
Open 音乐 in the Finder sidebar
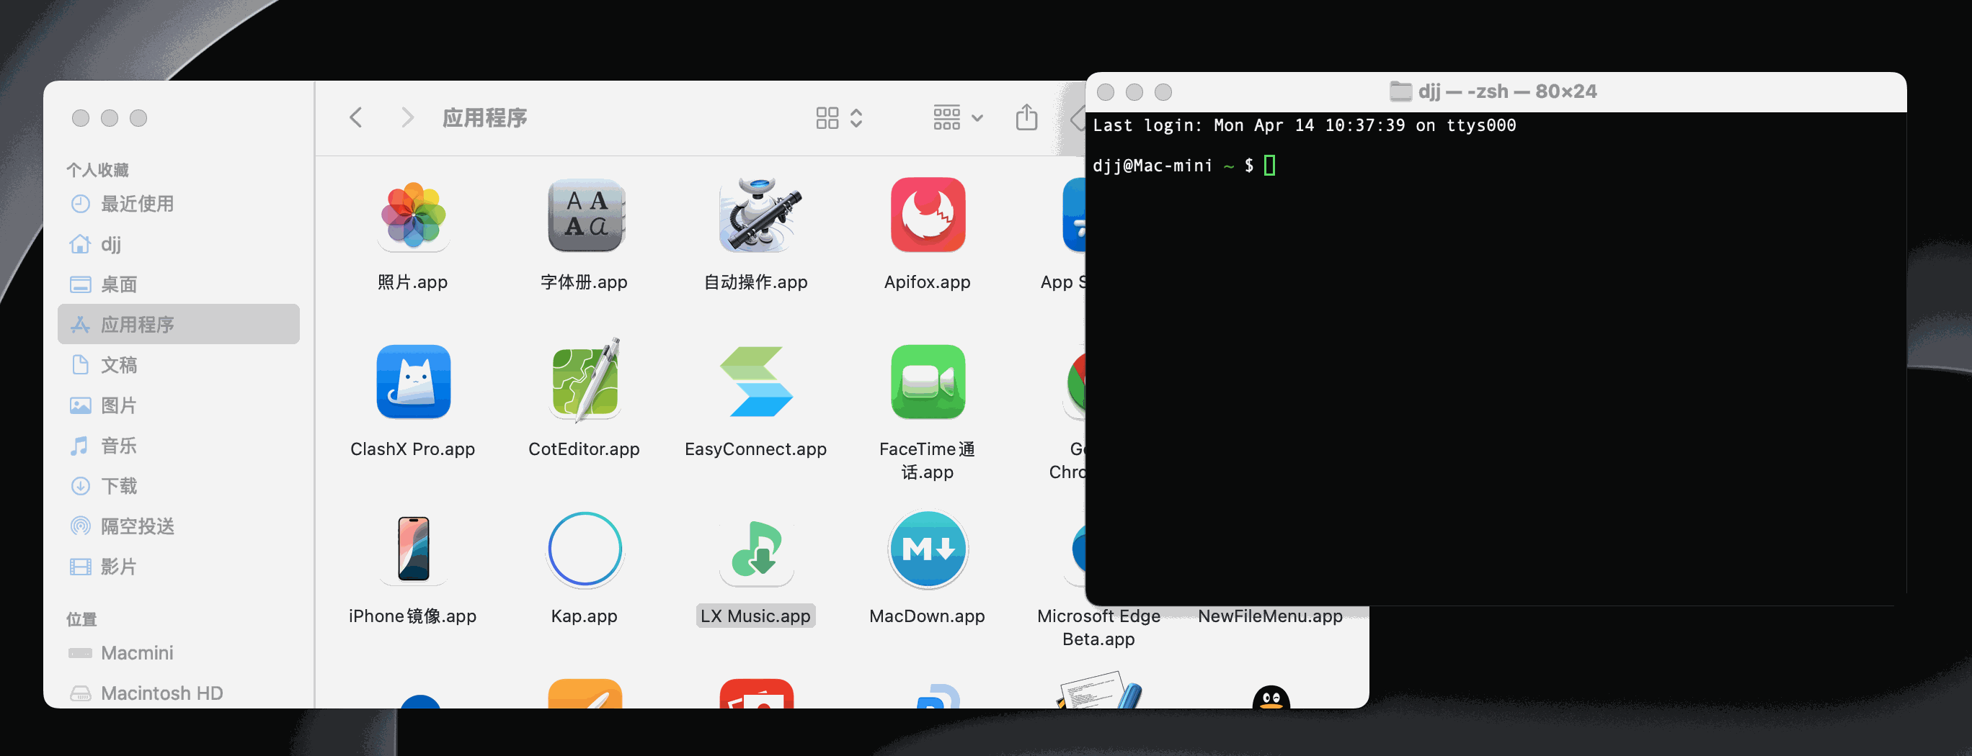(178, 446)
